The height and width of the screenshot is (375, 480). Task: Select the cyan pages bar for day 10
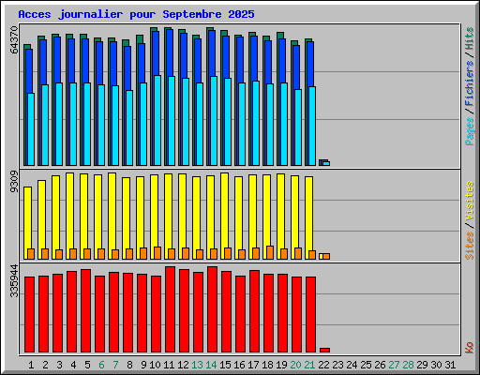tap(157, 120)
